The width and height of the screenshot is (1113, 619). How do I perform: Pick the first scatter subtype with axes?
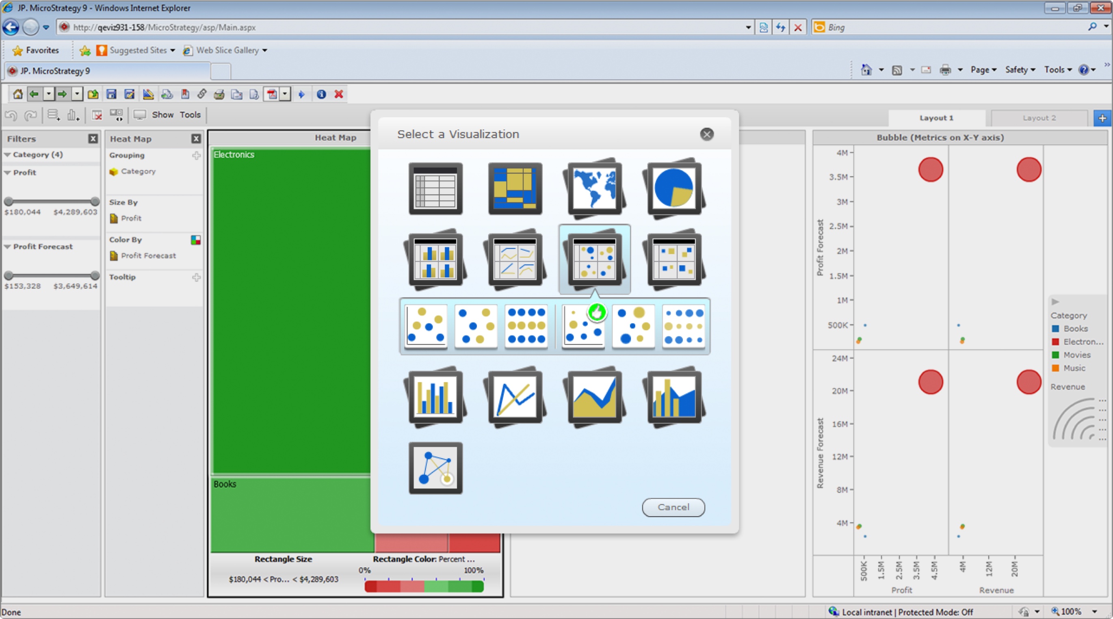point(426,326)
